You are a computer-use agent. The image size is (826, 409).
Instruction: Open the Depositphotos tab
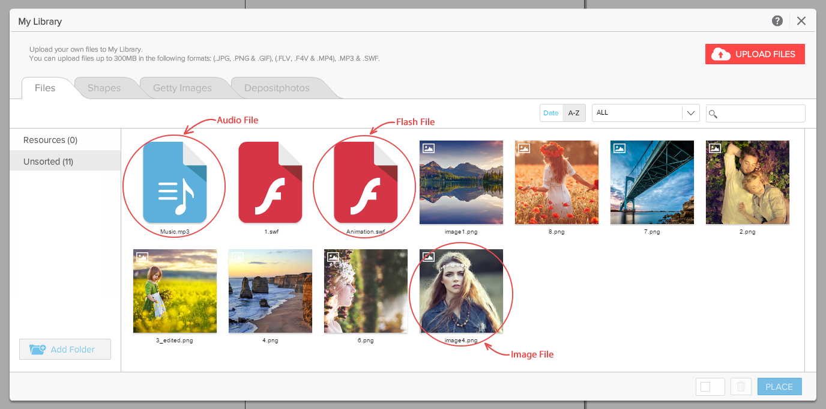pos(277,88)
